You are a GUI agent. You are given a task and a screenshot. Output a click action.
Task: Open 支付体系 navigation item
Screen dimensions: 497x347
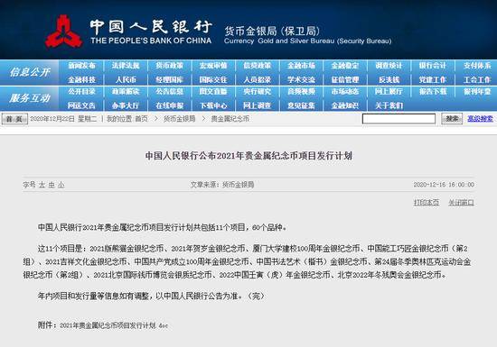(x=477, y=66)
